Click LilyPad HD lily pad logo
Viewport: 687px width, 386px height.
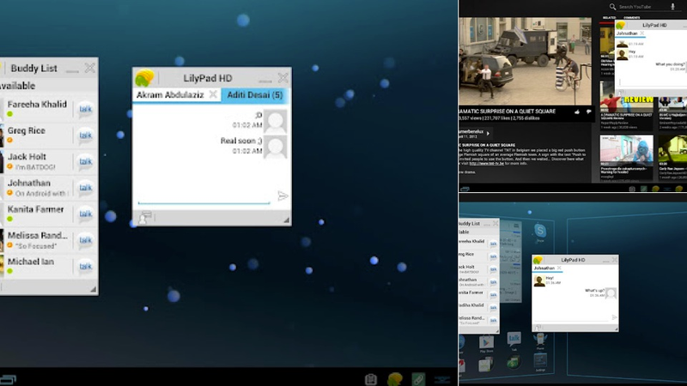144,78
